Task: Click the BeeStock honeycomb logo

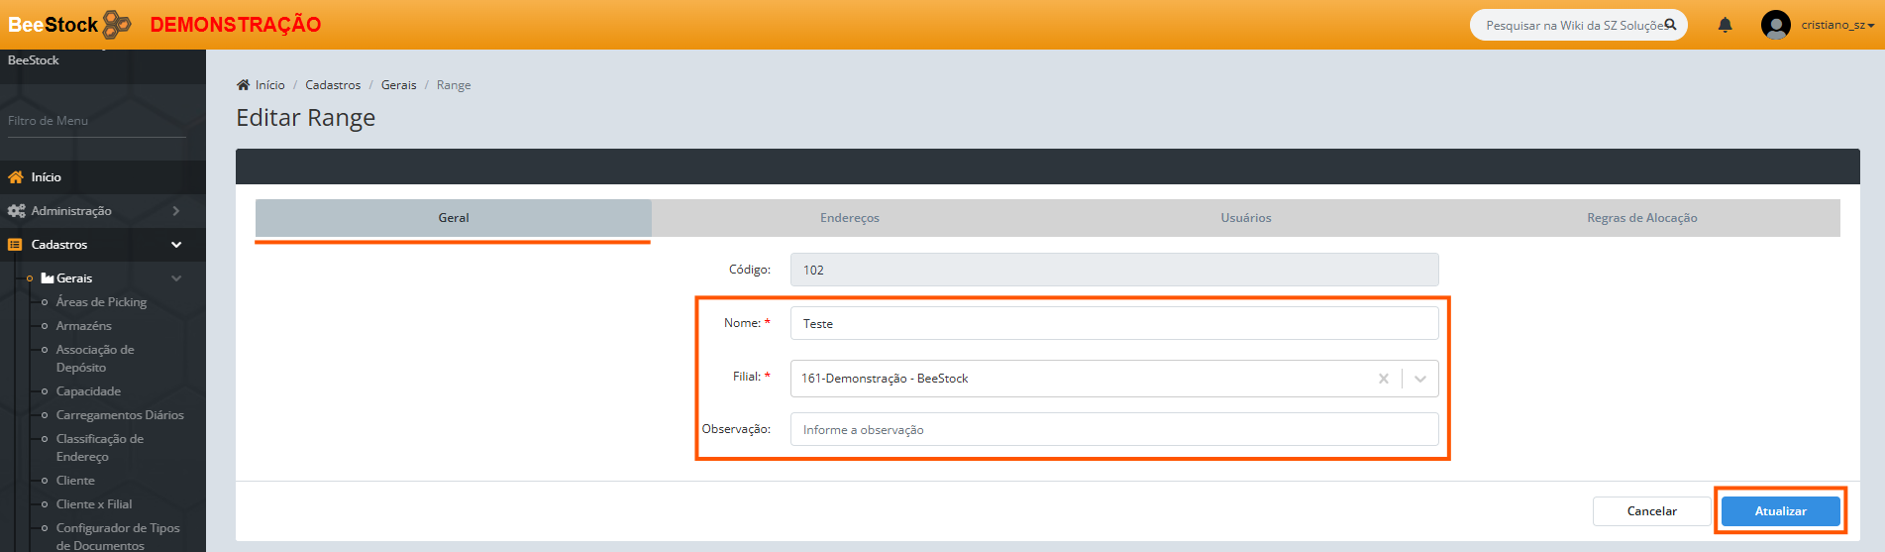Action: point(117,25)
